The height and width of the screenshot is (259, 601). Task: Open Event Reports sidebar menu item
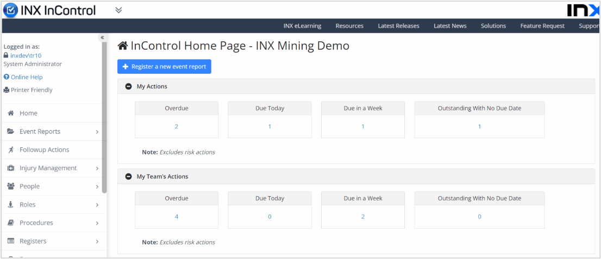40,132
